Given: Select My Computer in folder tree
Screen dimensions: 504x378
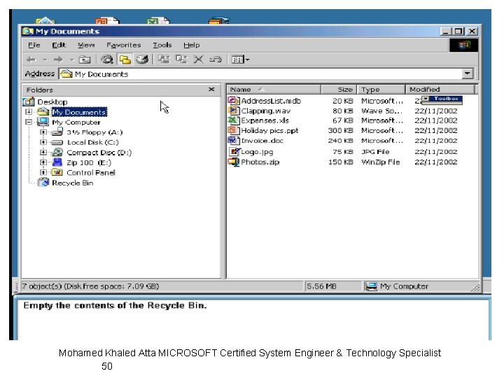Looking at the screenshot, I should 76,122.
